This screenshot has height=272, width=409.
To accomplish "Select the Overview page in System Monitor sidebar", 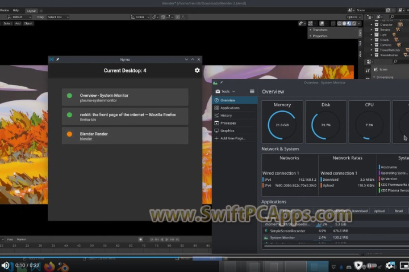I will [x=235, y=100].
